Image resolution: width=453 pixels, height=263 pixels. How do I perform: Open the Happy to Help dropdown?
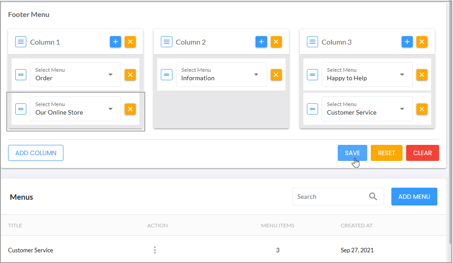[x=367, y=75]
